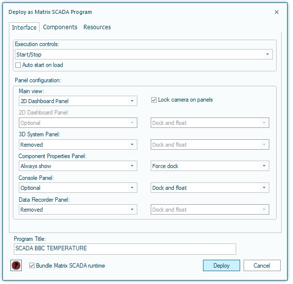Image resolution: width=293 pixels, height=284 pixels.
Task: Uncheck Lock camera on panels
Action: tap(154, 100)
